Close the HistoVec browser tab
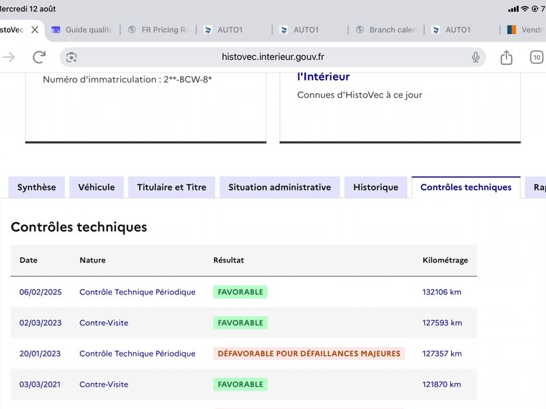The width and height of the screenshot is (546, 409). coord(35,30)
